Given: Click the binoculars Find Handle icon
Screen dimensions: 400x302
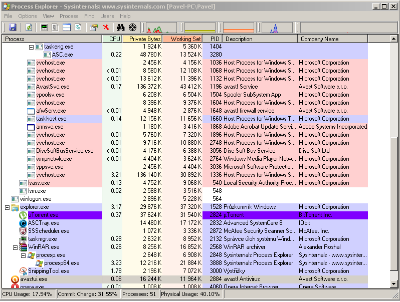Looking at the screenshot, I should [120, 27].
